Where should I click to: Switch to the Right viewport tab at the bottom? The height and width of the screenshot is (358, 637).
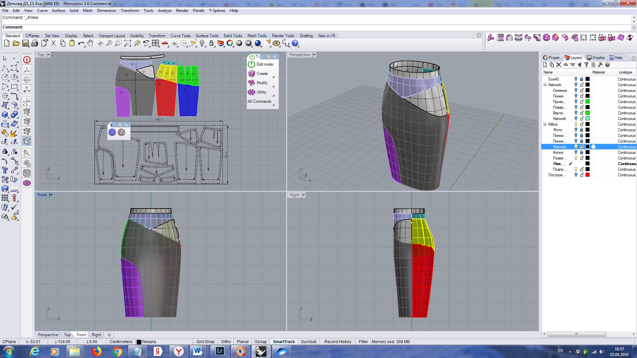[97, 335]
